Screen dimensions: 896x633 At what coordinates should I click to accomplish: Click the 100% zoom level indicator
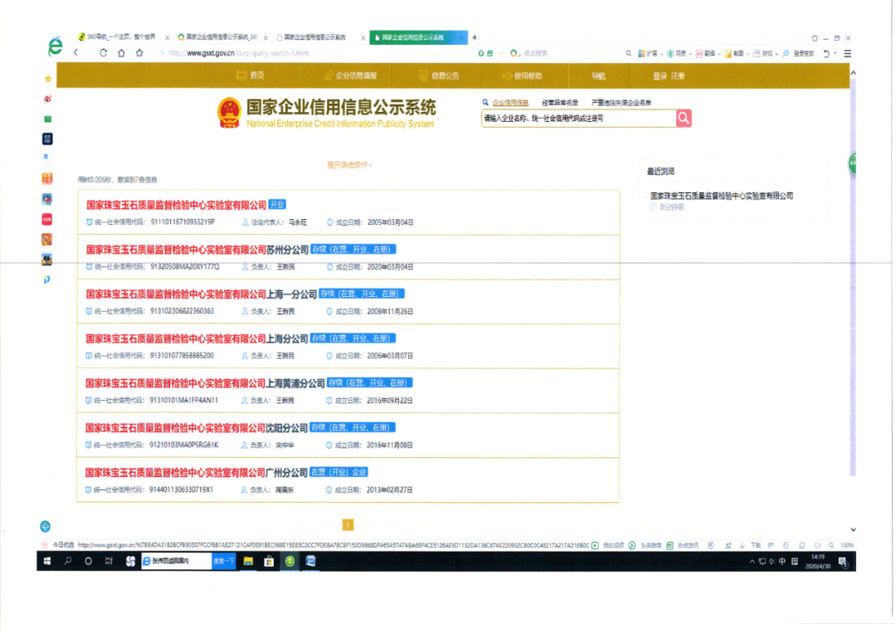pos(847,546)
